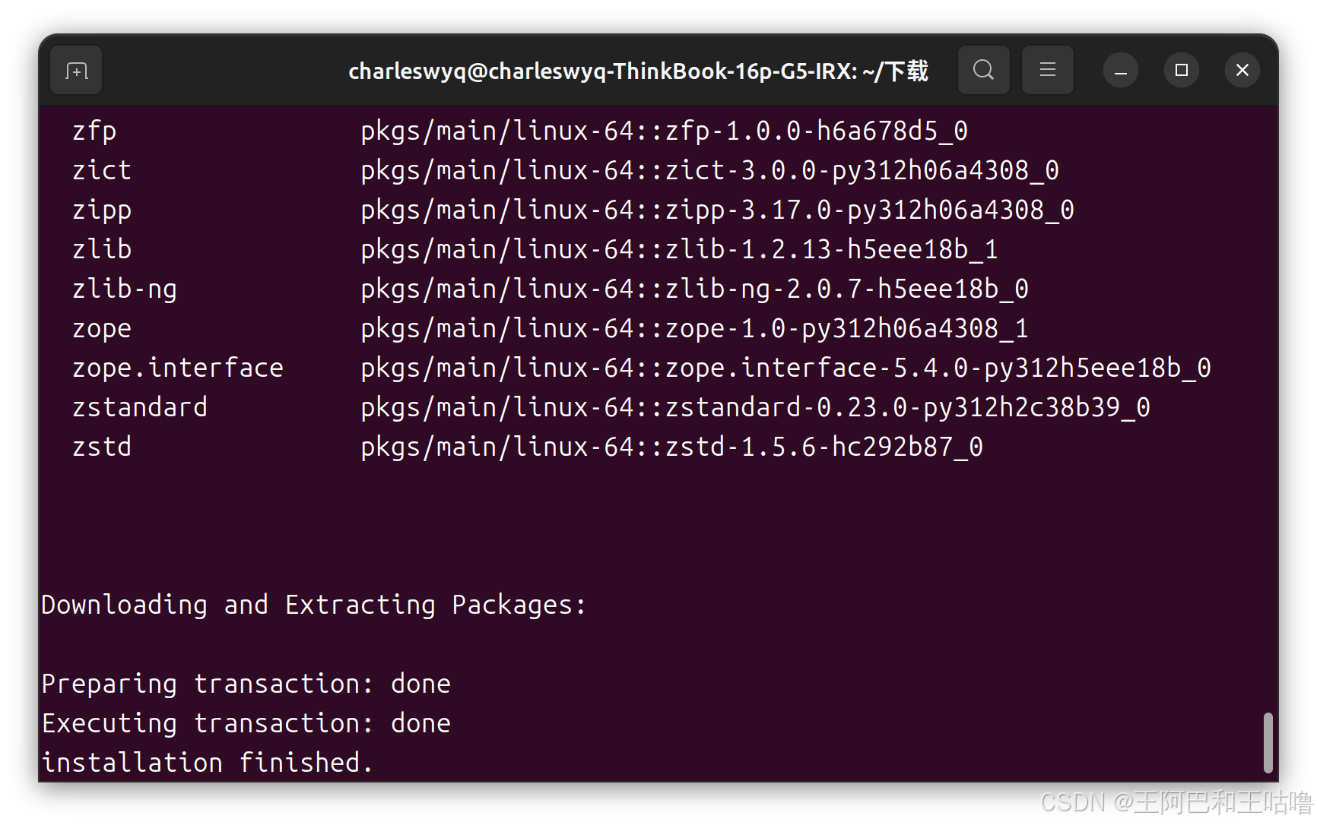
Task: Close the terminal window
Action: pyautogui.click(x=1242, y=70)
